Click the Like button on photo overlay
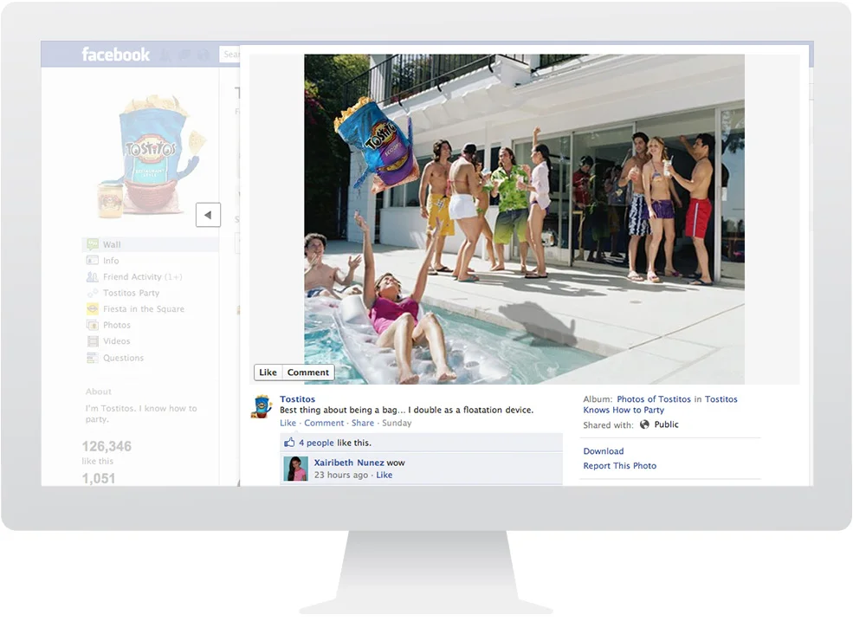Image resolution: width=853 pixels, height=641 pixels. pyautogui.click(x=268, y=372)
